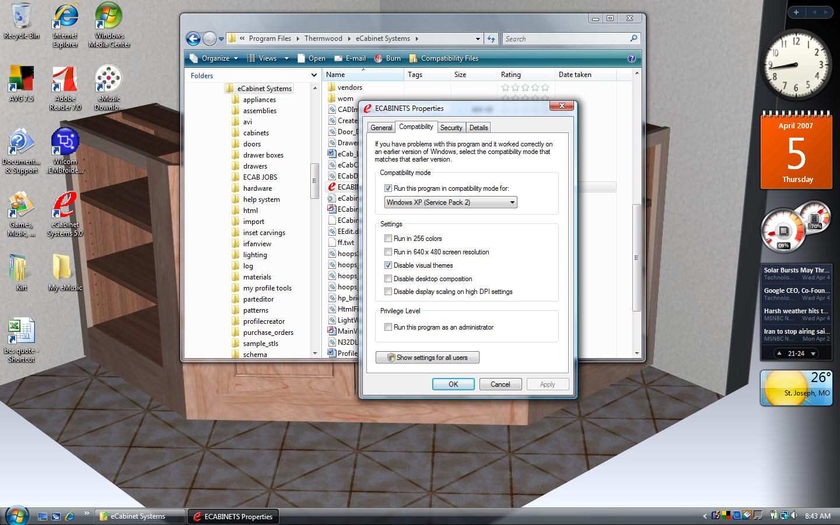The width and height of the screenshot is (840, 525).
Task: Click E-mail in Explorer toolbar
Action: (349, 58)
